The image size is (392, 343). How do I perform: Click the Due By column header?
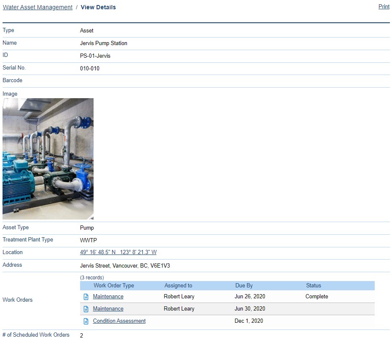click(x=244, y=286)
